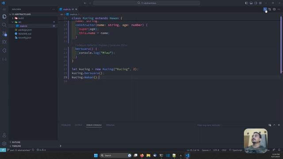Screen dimensions: 283x159
Task: Toggle bottom panel layout icon
Action: coord(251,3)
